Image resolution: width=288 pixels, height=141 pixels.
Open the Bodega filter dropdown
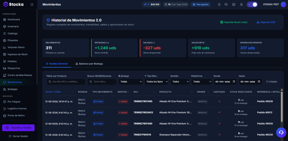130,82
